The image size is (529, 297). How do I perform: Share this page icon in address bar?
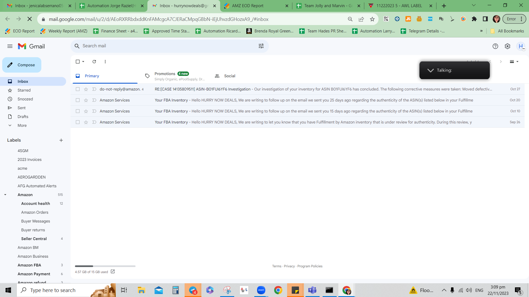click(361, 19)
